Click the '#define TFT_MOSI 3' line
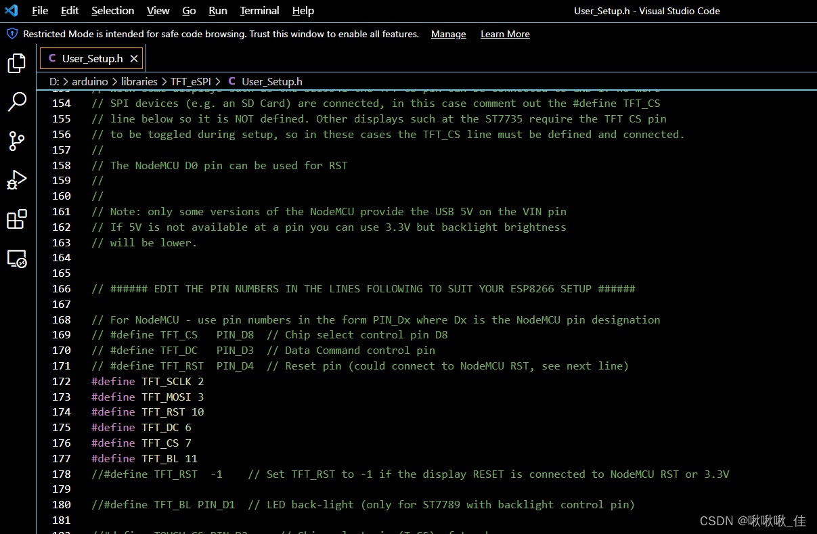This screenshot has height=534, width=817. click(x=148, y=397)
